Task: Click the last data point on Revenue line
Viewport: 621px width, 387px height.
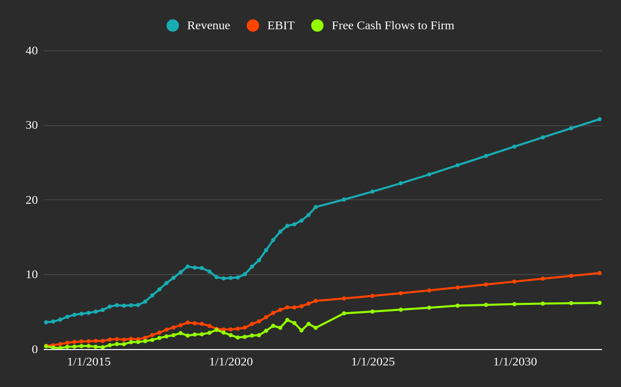Action: coord(599,119)
